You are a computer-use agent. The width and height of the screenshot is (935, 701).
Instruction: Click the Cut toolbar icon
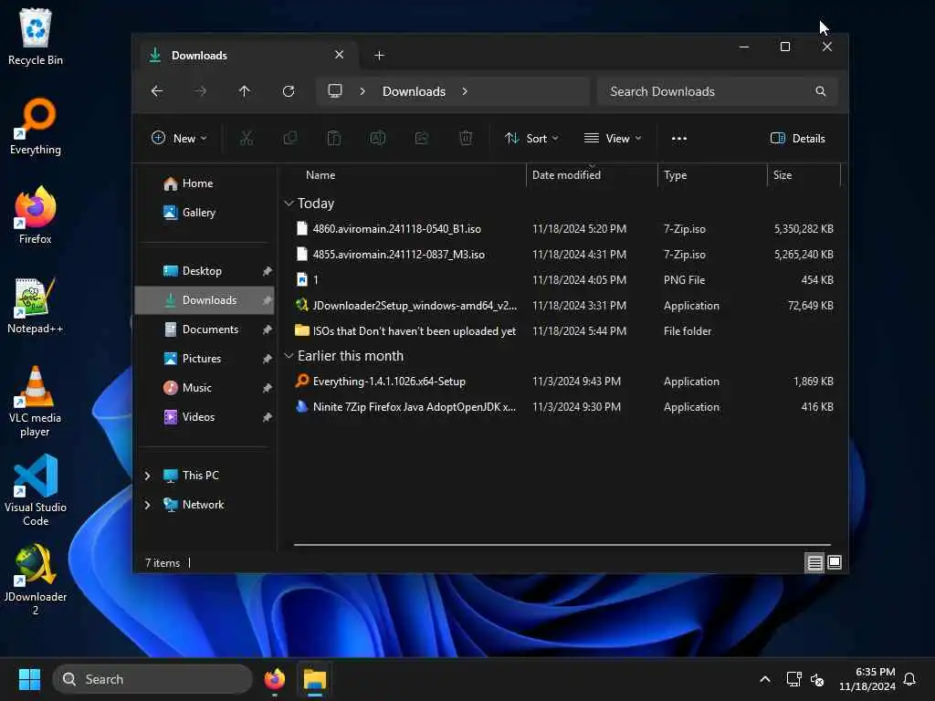point(247,139)
